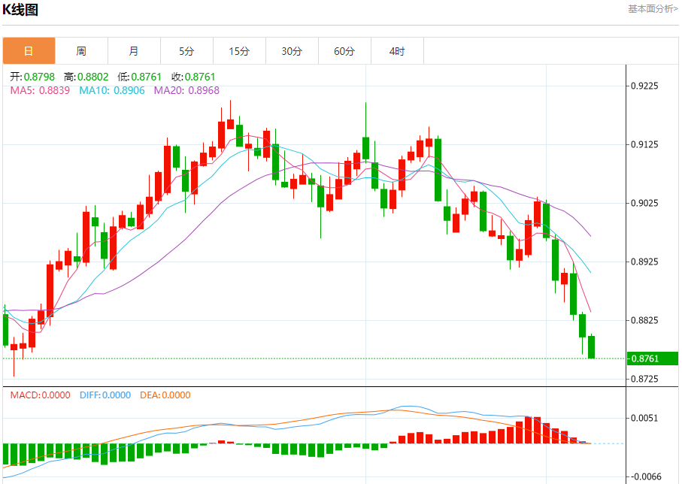Screen dimensions: 682x484
Task: Switch to the 周 weekly tab
Action: [81, 51]
